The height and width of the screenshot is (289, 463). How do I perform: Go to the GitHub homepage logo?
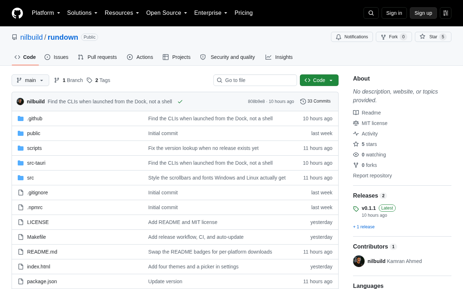(x=17, y=13)
